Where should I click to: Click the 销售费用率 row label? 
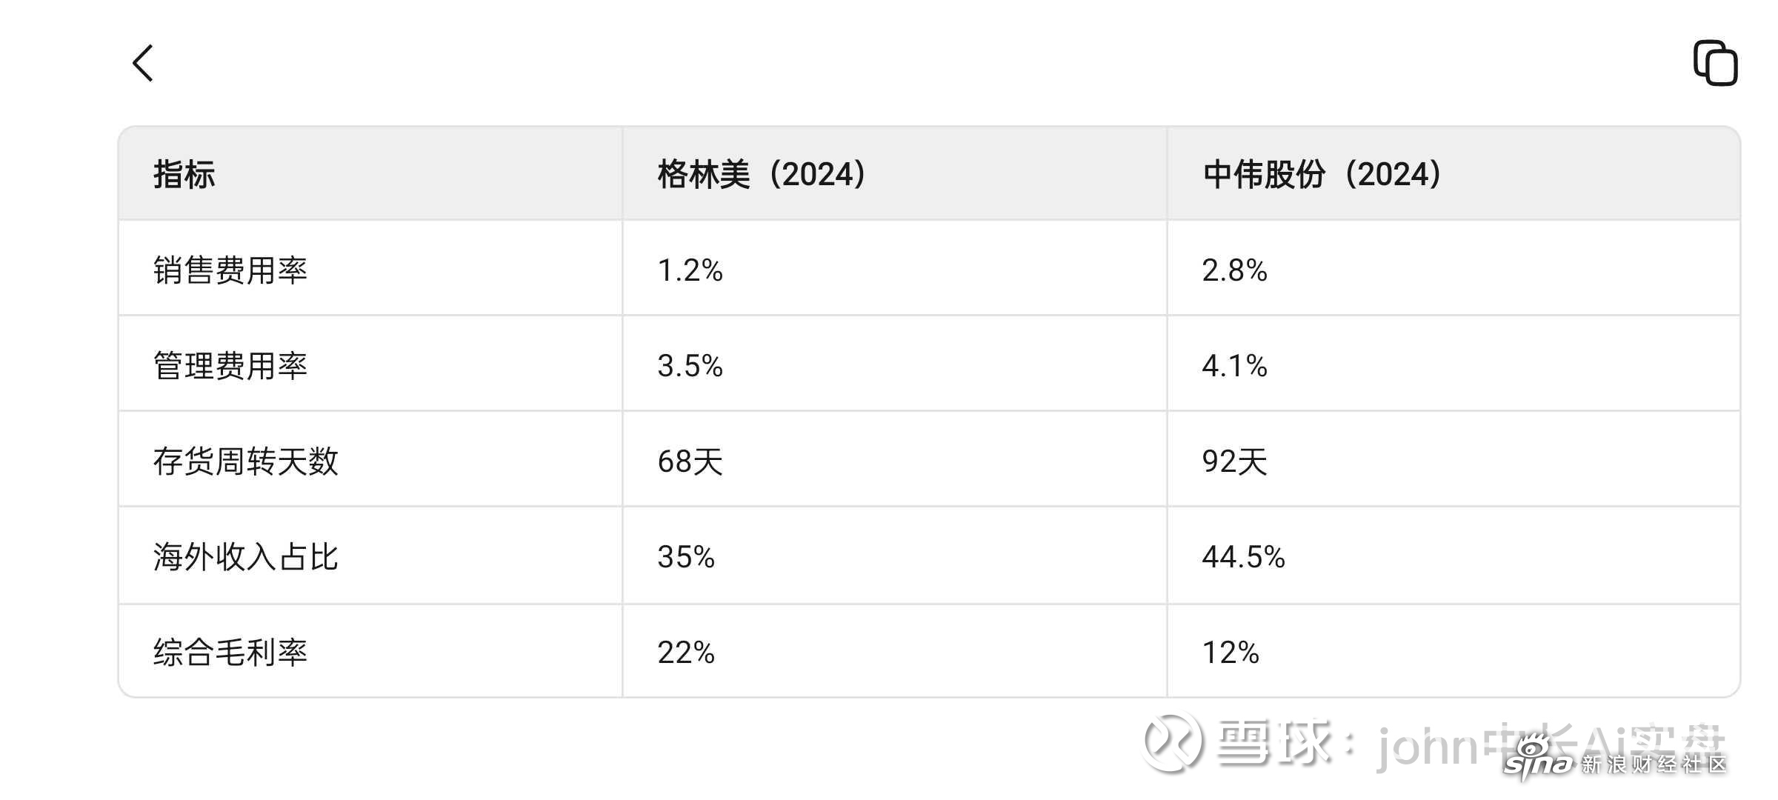coord(230,270)
